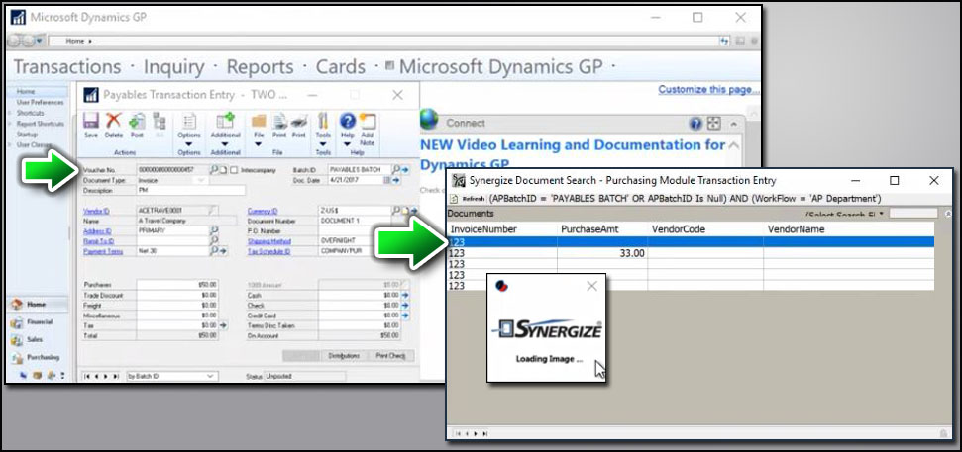Click the Vendor ID link label
The height and width of the screenshot is (452, 962).
tap(96, 211)
